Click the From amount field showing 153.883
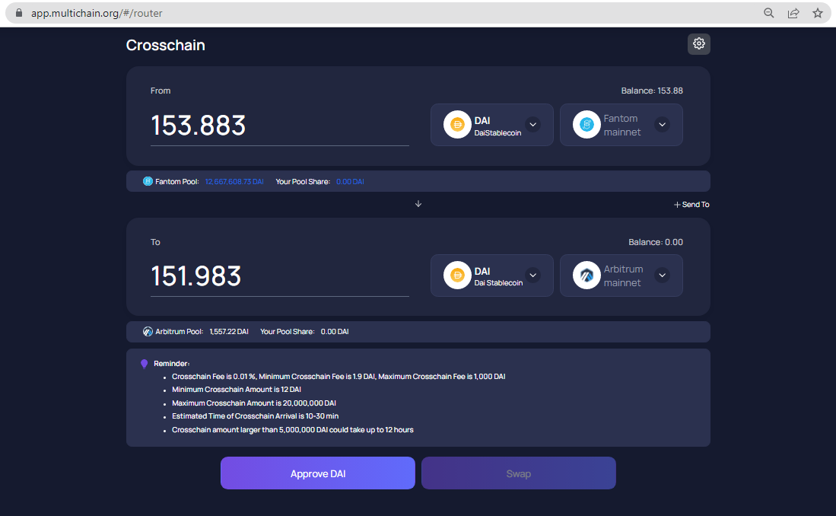The image size is (836, 516). 280,126
